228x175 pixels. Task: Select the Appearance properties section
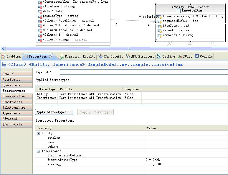(16, 113)
